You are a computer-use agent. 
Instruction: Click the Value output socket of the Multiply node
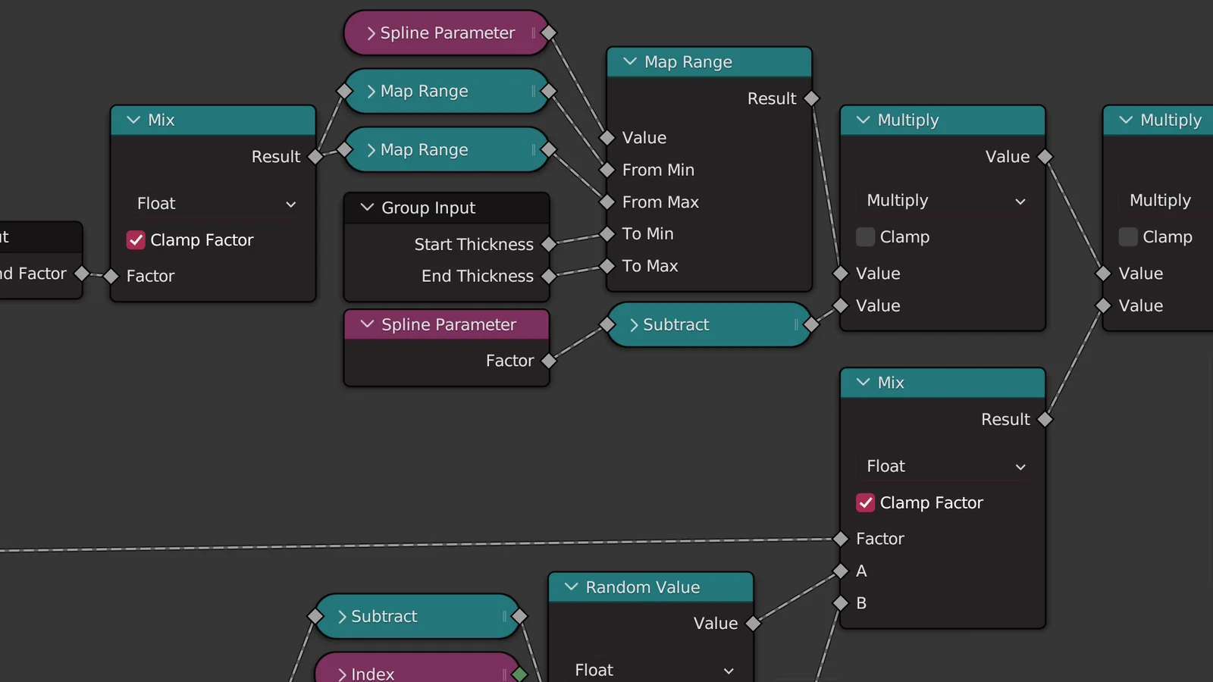pos(1044,157)
